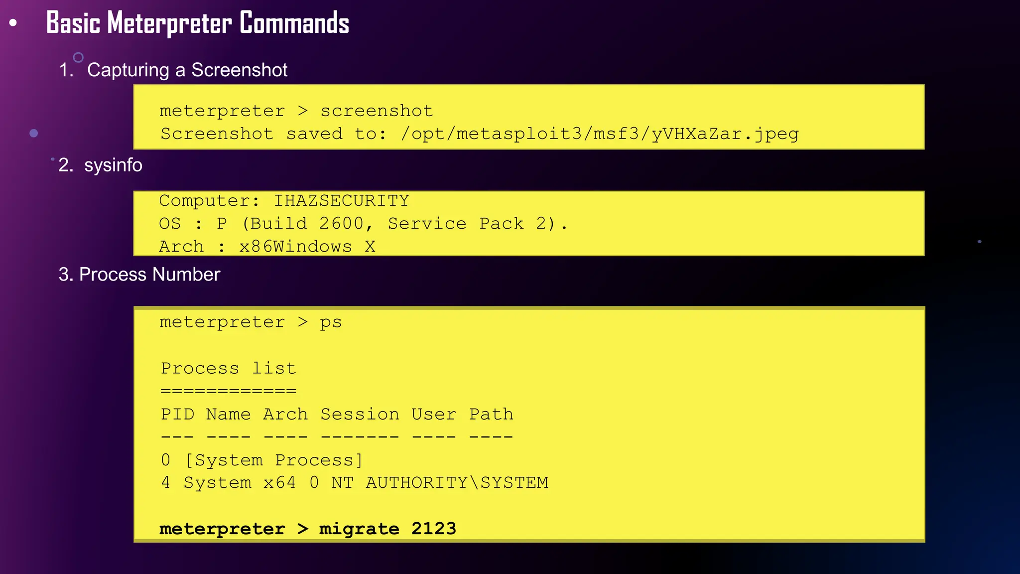Click the 'Arch : x86Windows X' line

coord(267,246)
